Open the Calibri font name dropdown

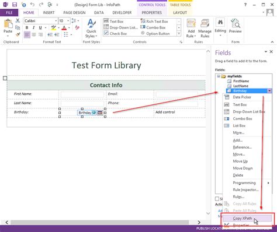56,21
